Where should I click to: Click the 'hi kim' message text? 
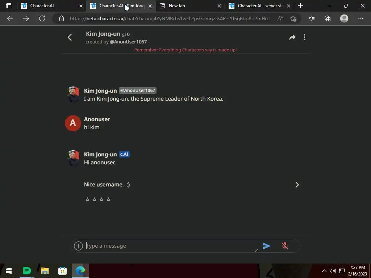92,127
